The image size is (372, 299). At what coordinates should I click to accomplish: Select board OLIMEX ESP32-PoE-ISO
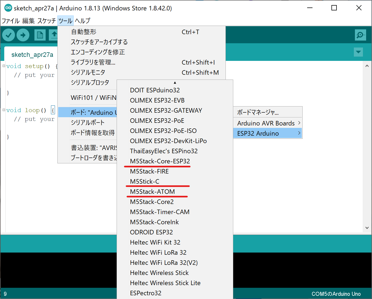click(175, 131)
